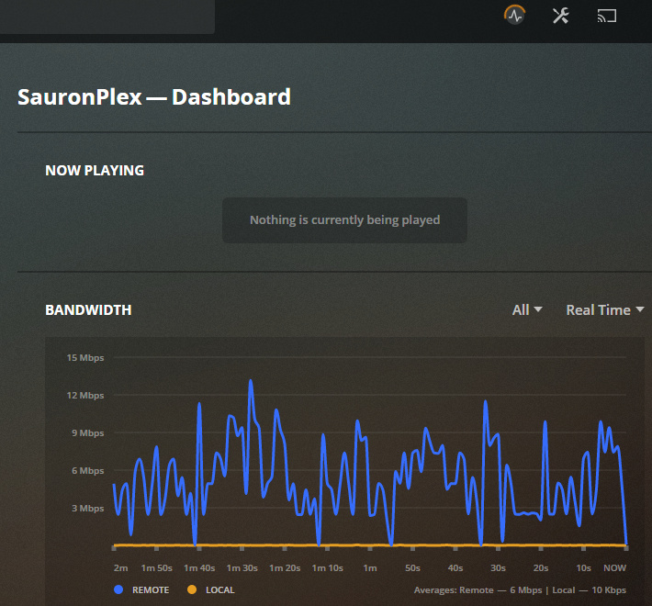Click the 1m 30s time axis label
652x606 pixels.
click(242, 567)
